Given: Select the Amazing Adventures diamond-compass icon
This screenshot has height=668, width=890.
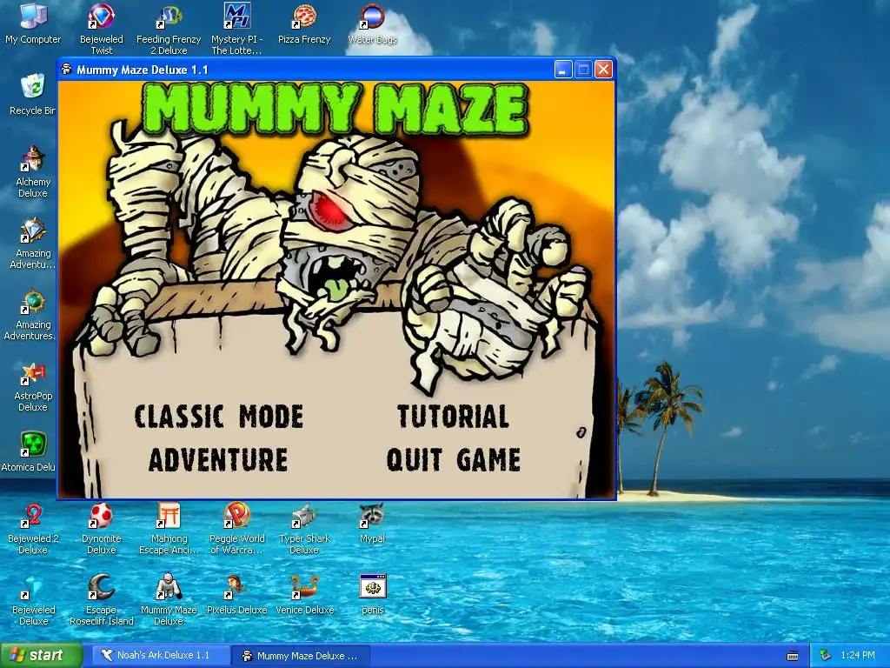Looking at the screenshot, I should coord(33,244).
